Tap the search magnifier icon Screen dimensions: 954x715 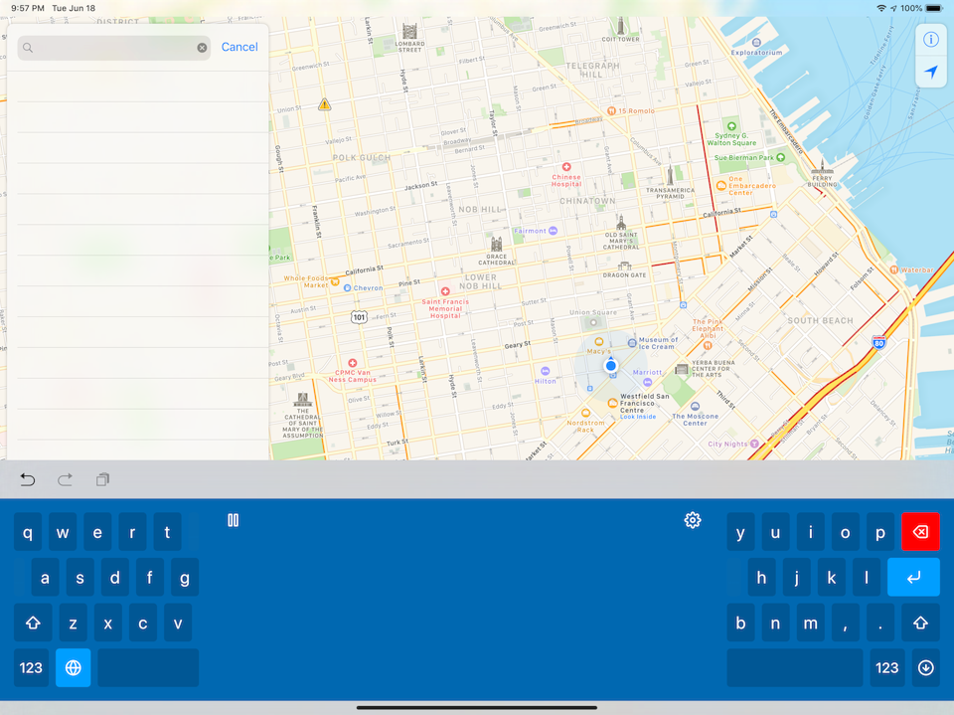click(x=28, y=48)
